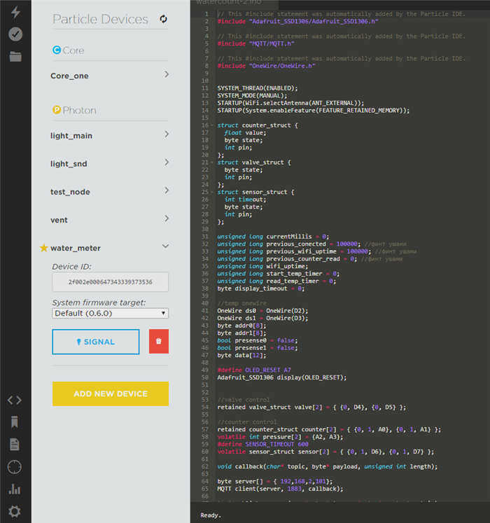
Task: Open the Console bar-chart icon
Action: pos(15,489)
